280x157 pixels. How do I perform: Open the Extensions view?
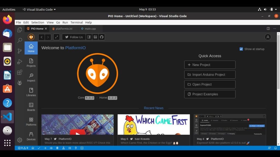coord(19,72)
